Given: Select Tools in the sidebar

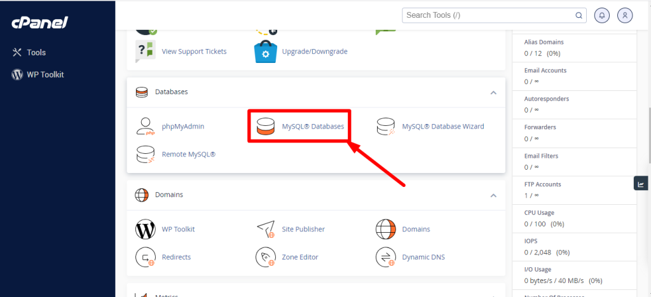Looking at the screenshot, I should click(x=36, y=52).
